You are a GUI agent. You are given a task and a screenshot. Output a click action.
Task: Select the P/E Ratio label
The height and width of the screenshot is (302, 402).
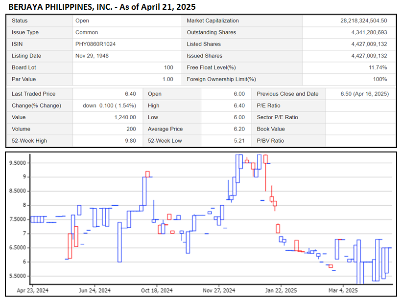coord(268,106)
